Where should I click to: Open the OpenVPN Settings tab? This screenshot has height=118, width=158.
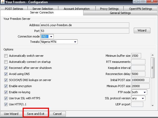click(x=141, y=8)
